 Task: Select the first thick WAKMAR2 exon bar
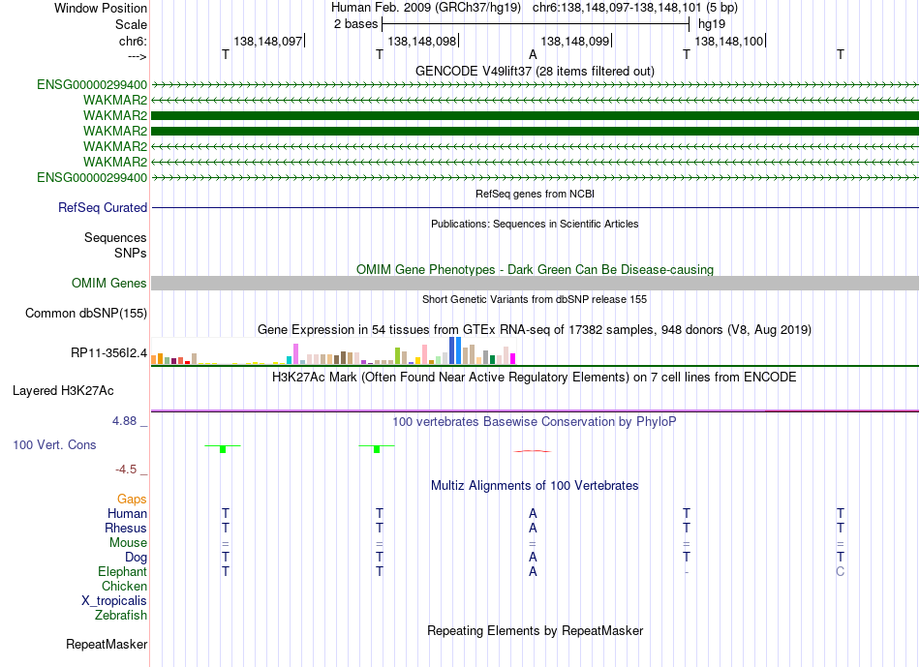(x=535, y=115)
